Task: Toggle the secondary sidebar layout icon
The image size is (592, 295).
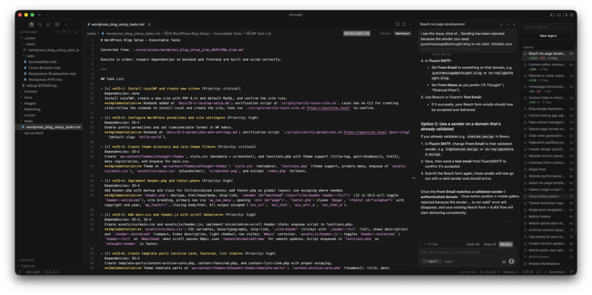Action: point(565,14)
